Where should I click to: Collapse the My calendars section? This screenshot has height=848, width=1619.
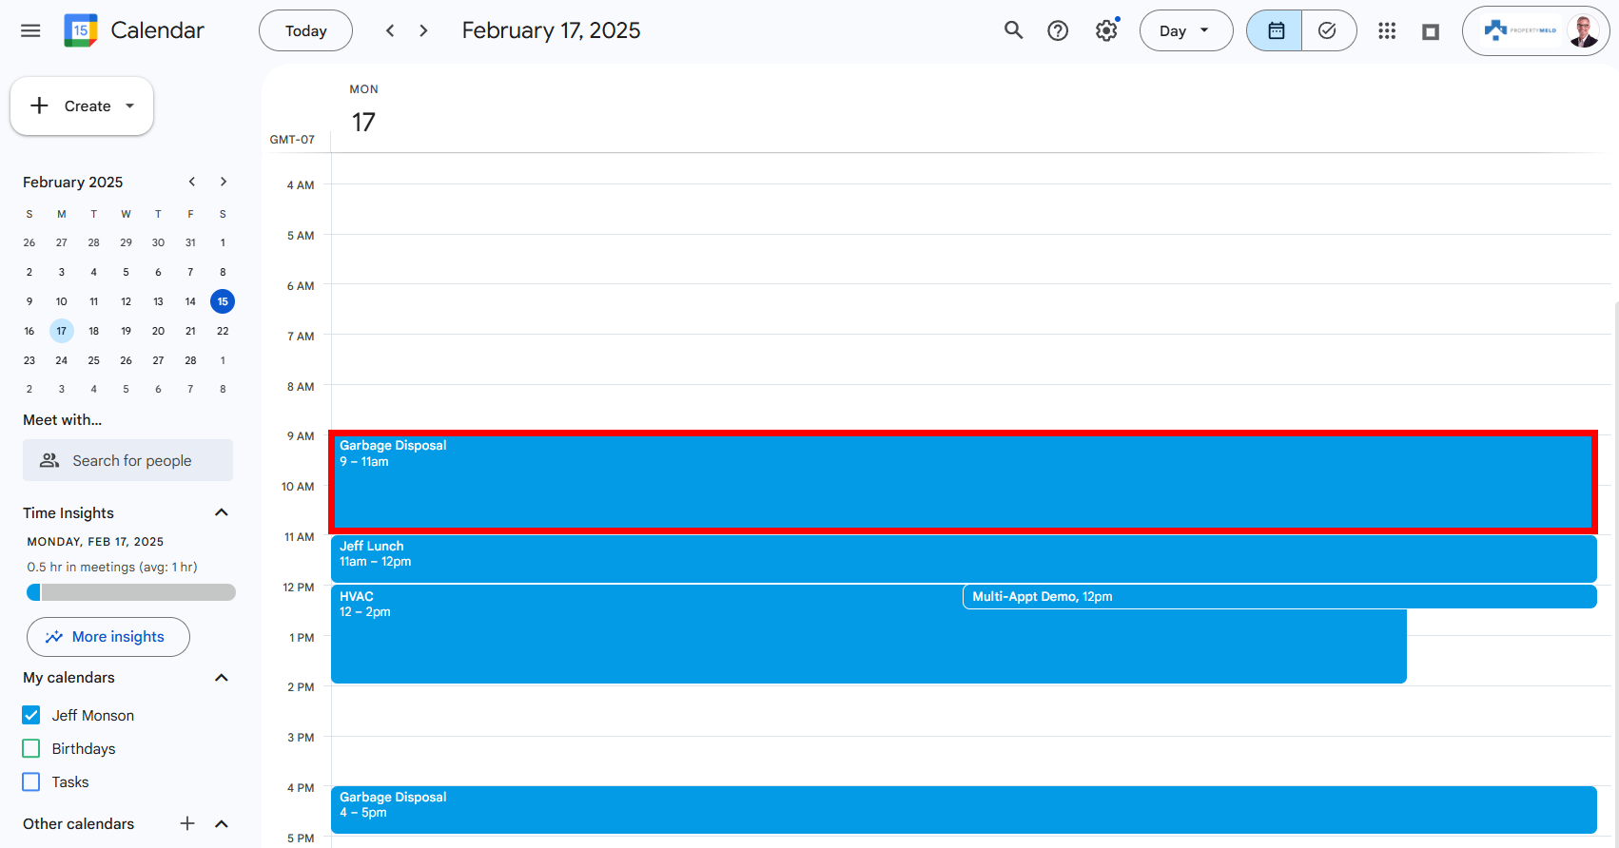point(222,677)
